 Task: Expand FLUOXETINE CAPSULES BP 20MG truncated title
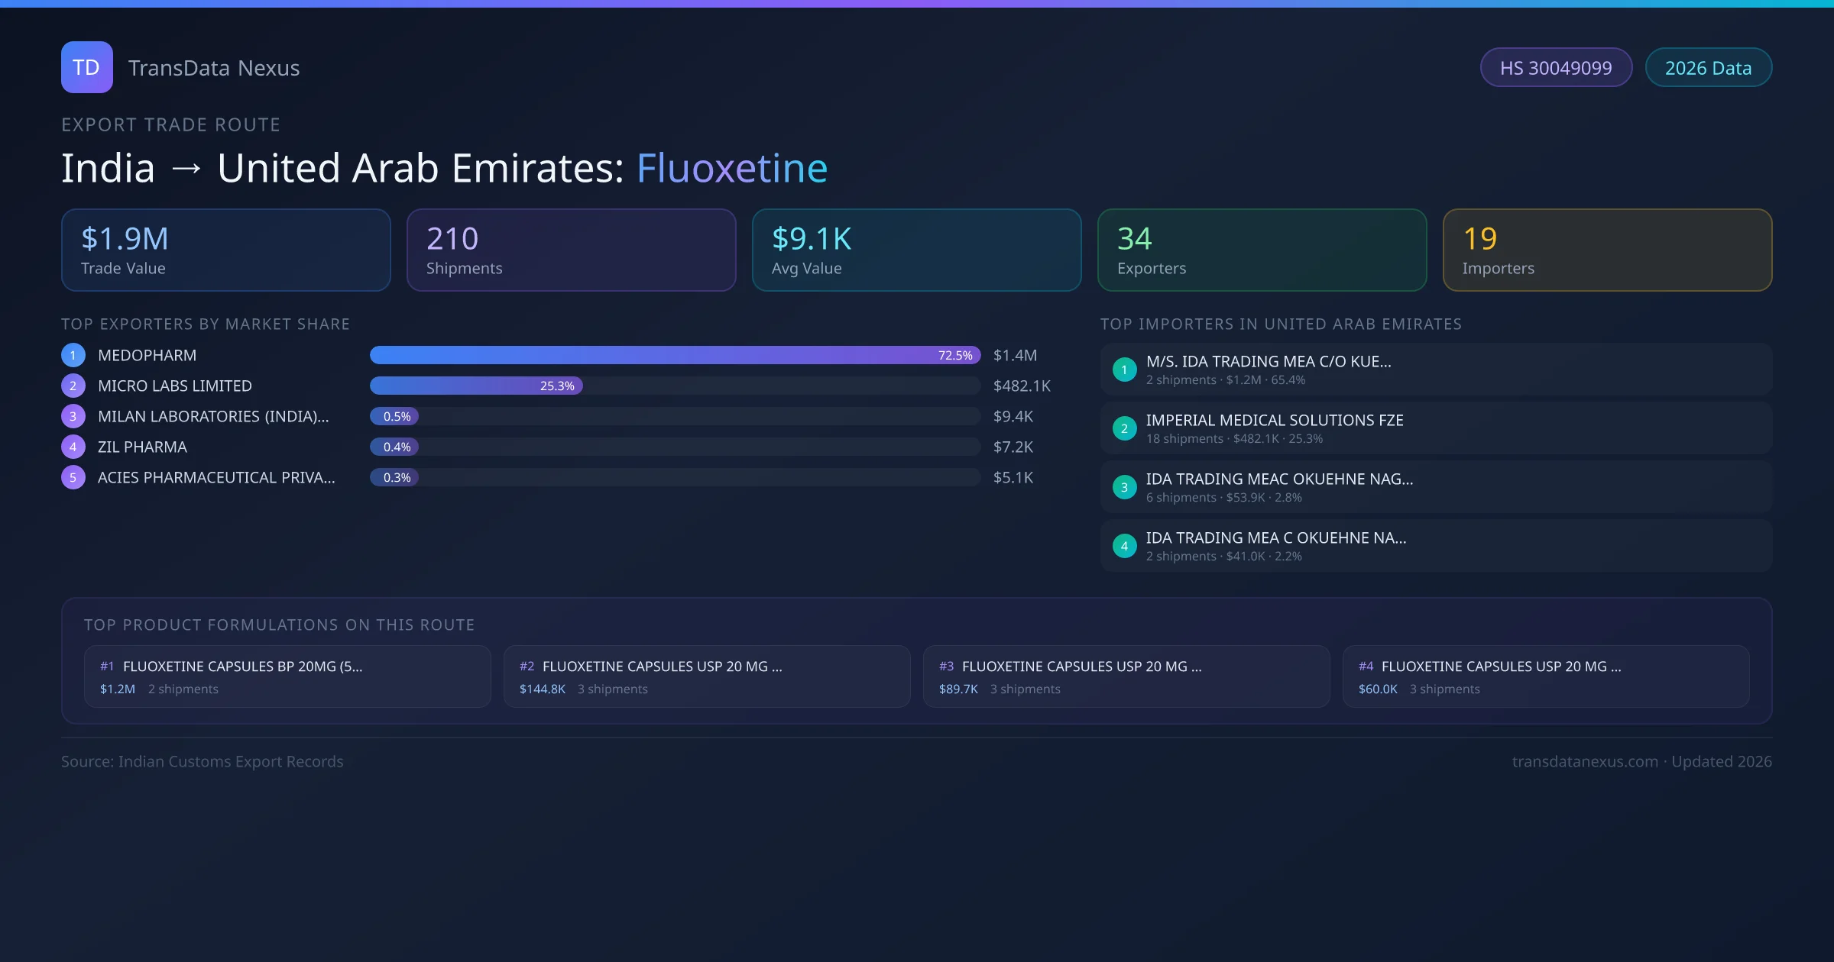pos(243,666)
